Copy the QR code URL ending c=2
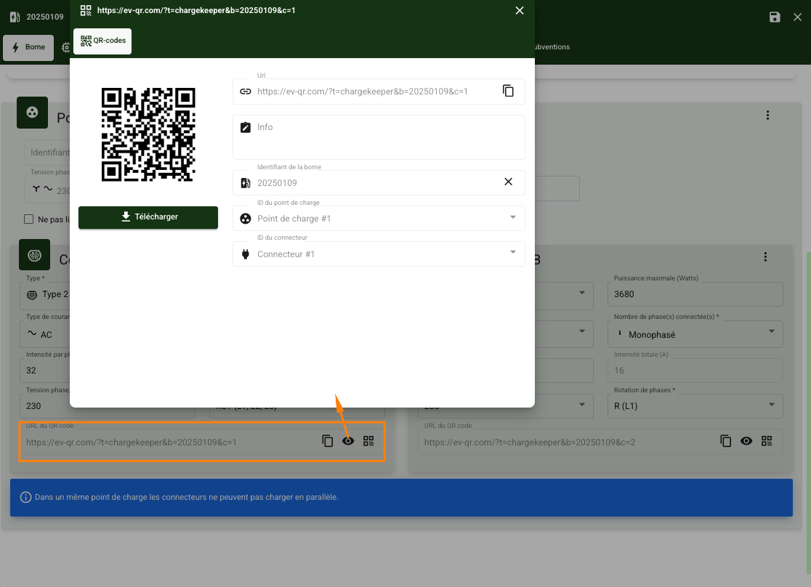The height and width of the screenshot is (587, 811). (x=725, y=441)
